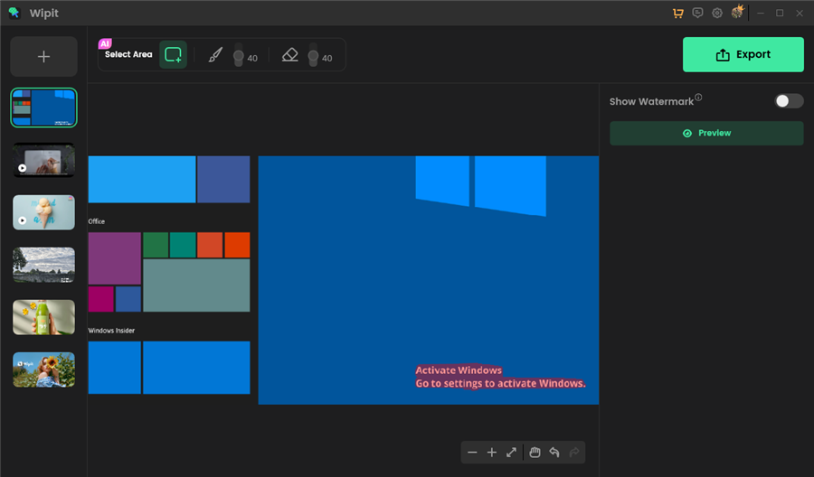
Task: Toggle the Show Watermark switch
Action: click(x=789, y=101)
